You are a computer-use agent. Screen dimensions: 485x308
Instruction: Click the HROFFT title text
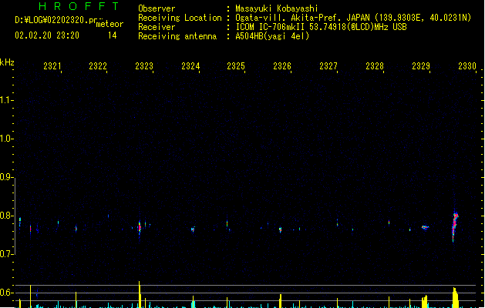click(x=79, y=6)
